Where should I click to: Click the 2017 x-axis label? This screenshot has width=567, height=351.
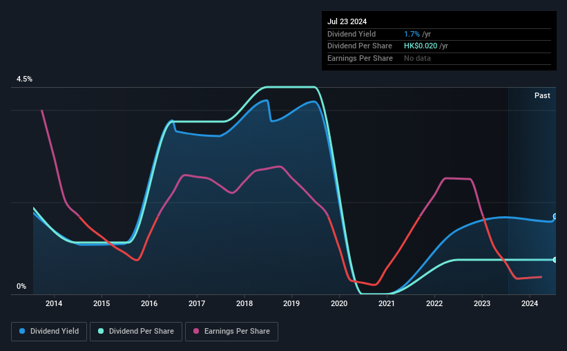(197, 303)
